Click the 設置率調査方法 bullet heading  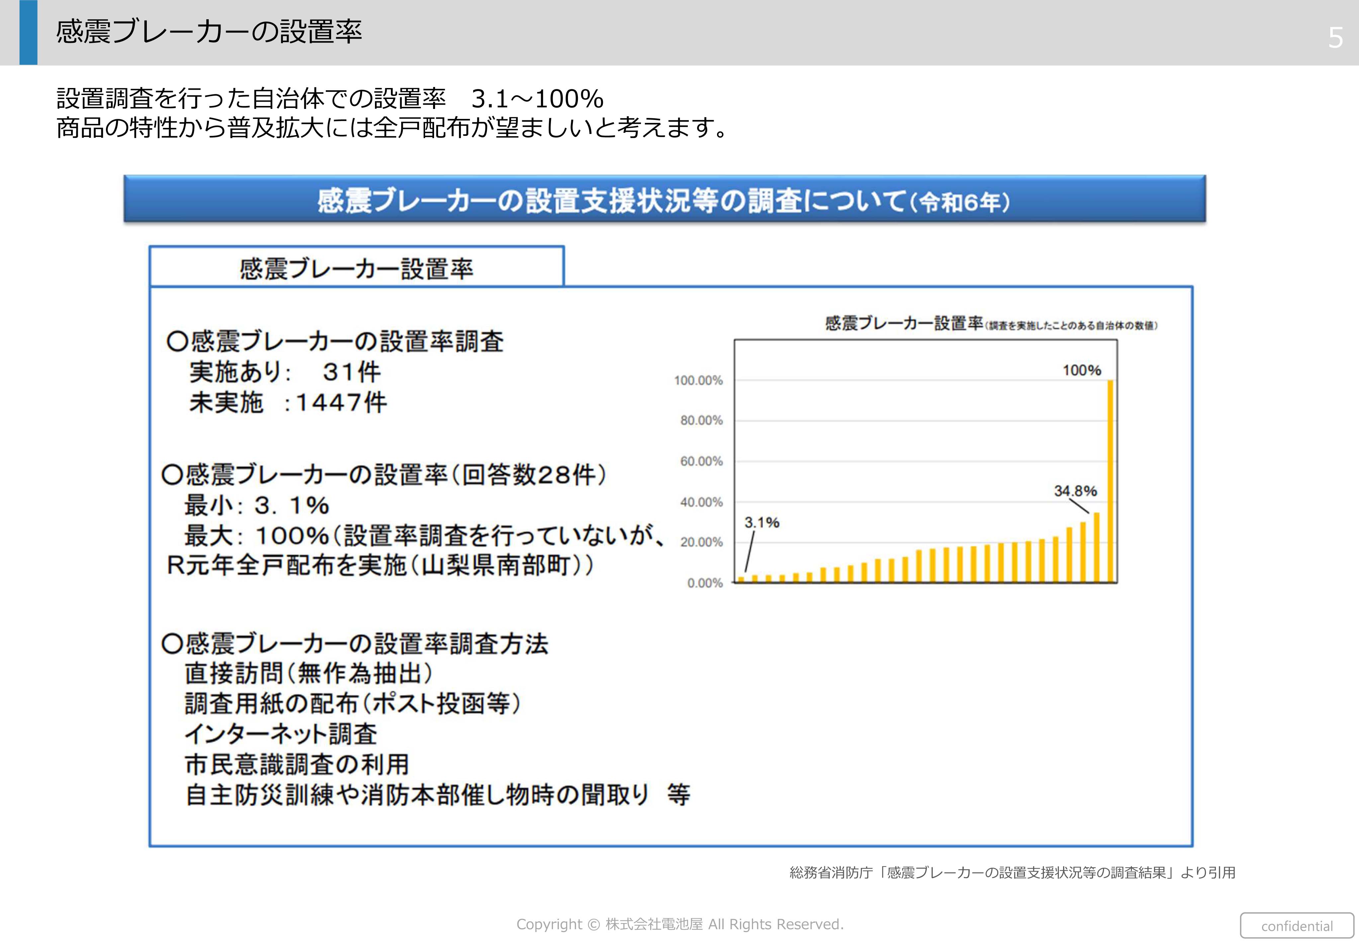[355, 643]
